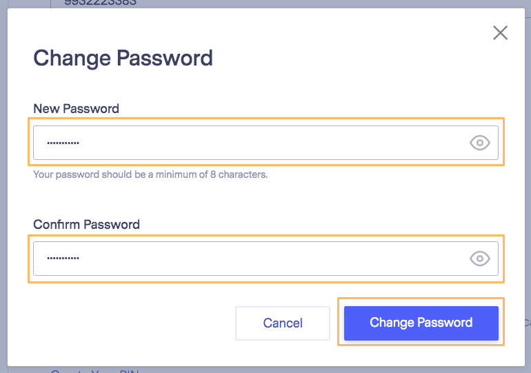
Task: Focus the New Password input field
Action: click(265, 143)
